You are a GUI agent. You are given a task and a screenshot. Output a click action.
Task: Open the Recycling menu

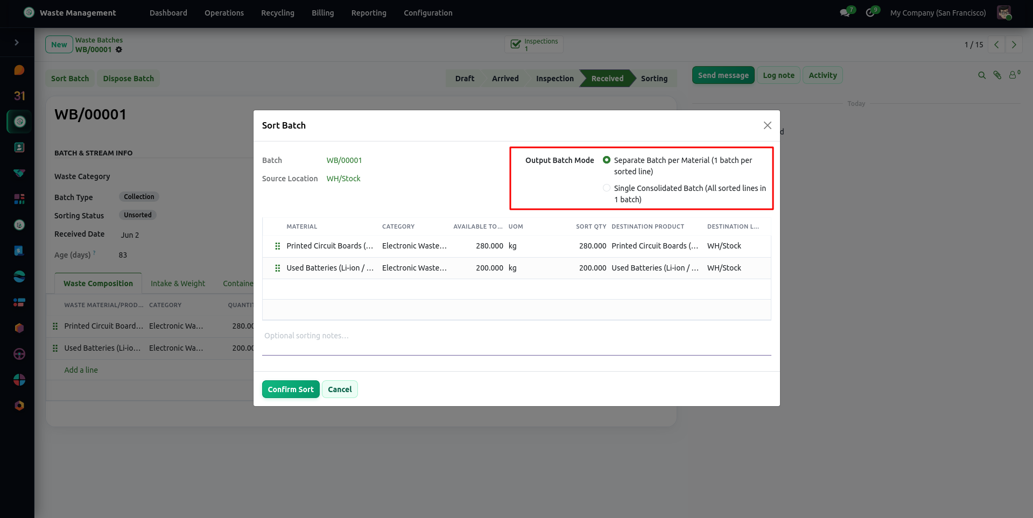click(278, 13)
